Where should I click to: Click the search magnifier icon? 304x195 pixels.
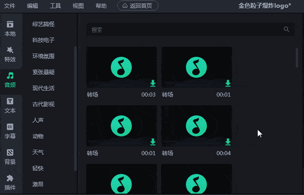[x=286, y=29]
